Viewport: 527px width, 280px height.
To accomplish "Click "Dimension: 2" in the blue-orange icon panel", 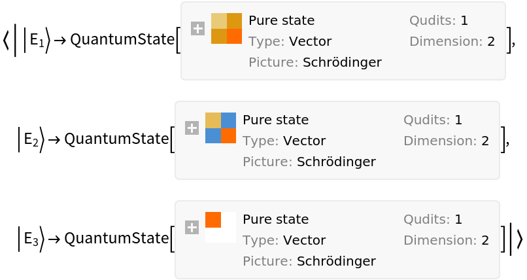I will point(446,141).
